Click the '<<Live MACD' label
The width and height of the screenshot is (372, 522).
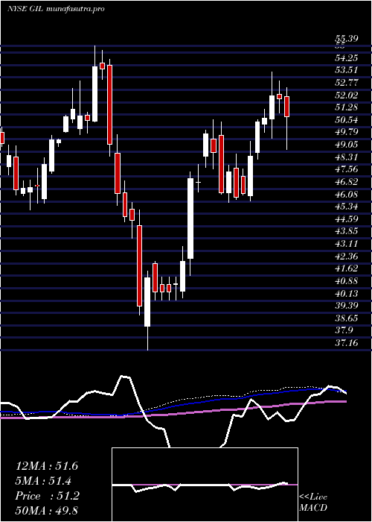click(x=313, y=503)
